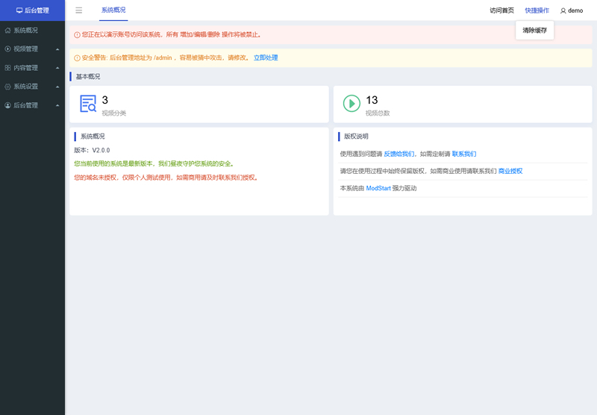Expand the 视频管理 menu arrow
Viewport: 597px width, 415px height.
(57, 49)
